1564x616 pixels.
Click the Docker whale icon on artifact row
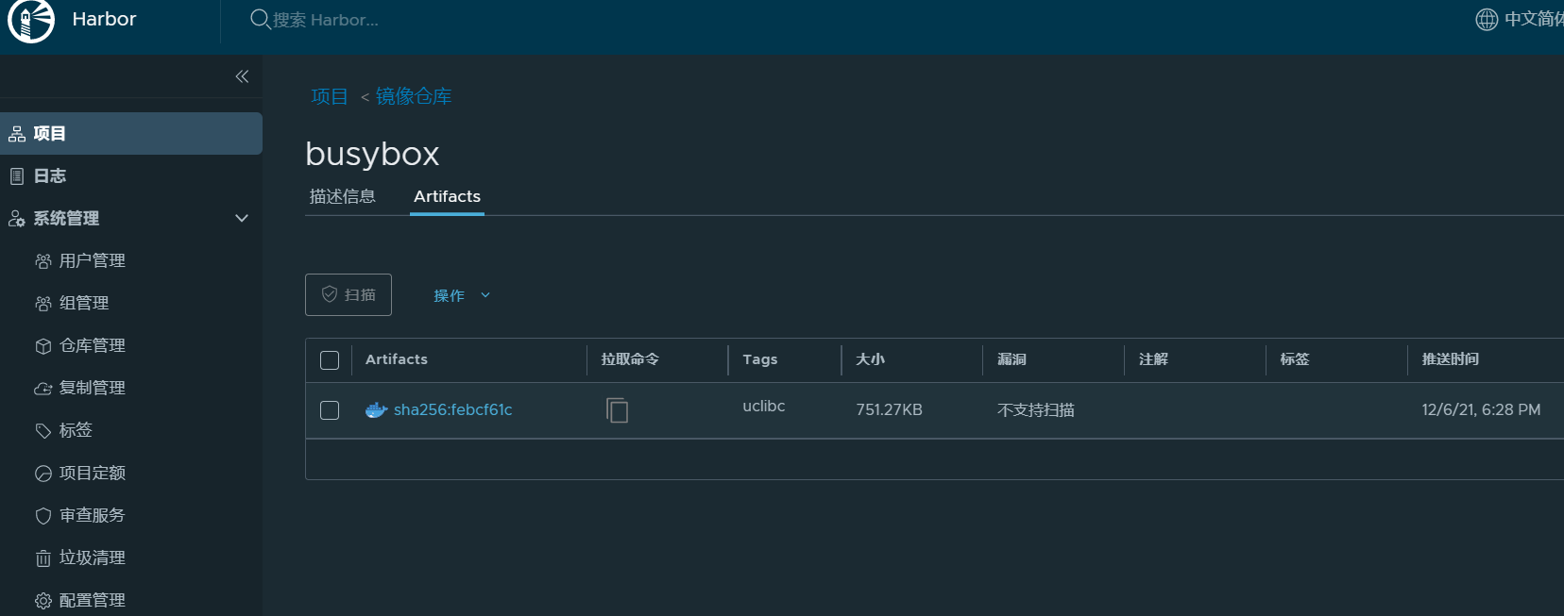[x=377, y=410]
